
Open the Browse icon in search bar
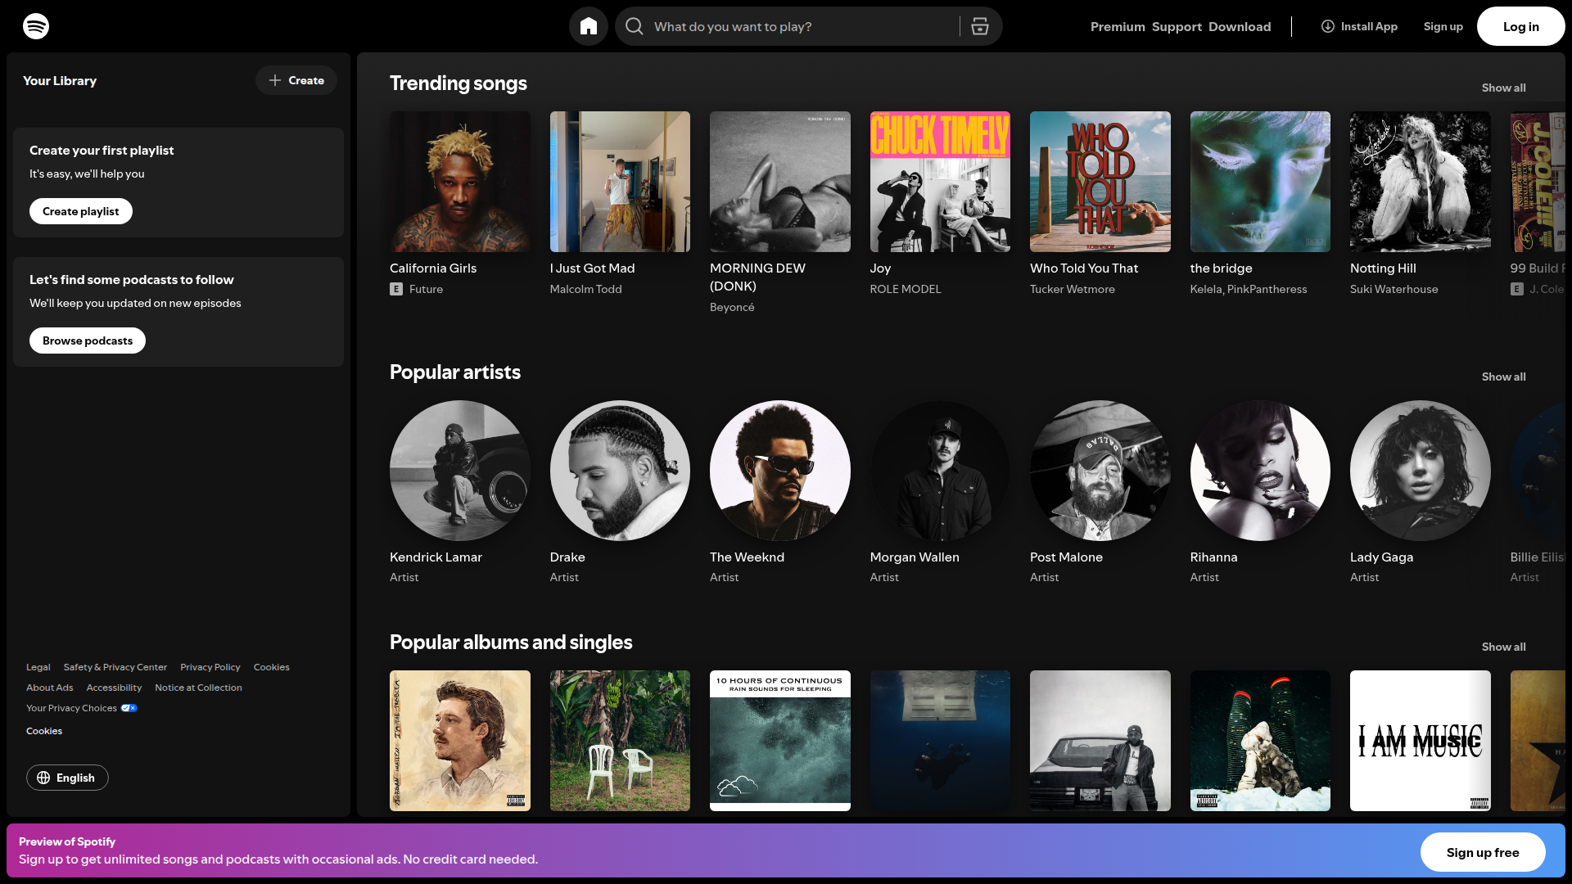click(x=980, y=26)
